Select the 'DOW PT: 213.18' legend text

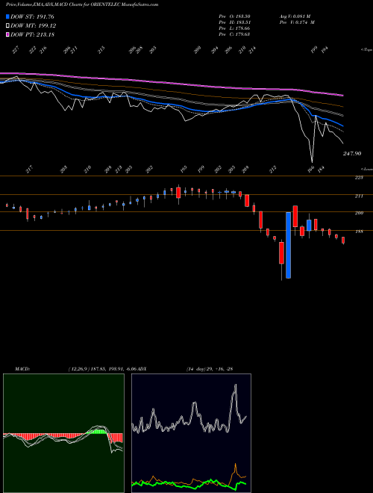pos(33,34)
